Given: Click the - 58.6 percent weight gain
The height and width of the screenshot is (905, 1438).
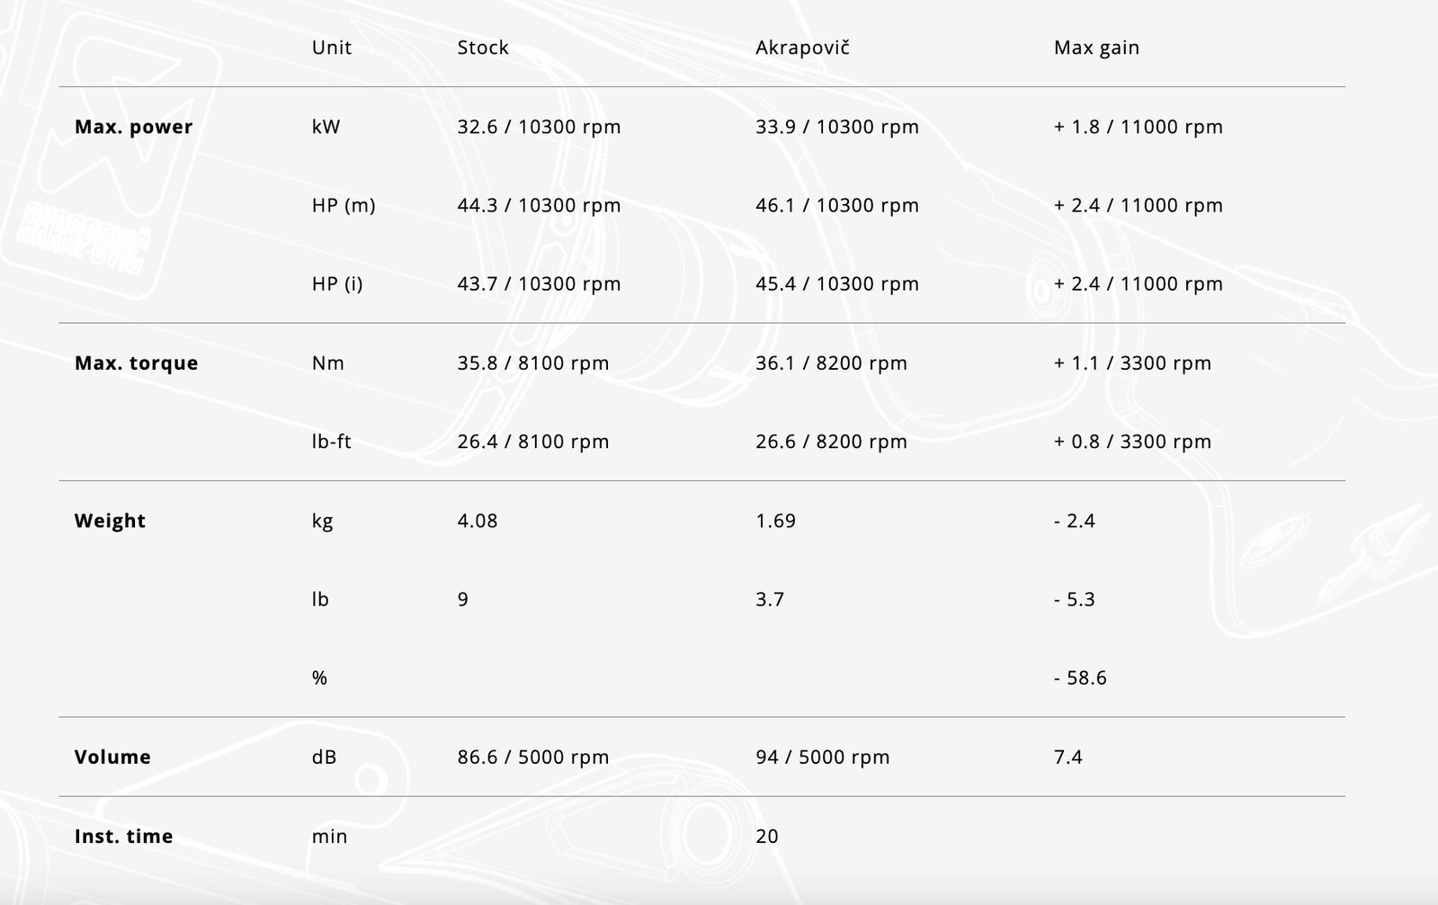Looking at the screenshot, I should point(1080,678).
